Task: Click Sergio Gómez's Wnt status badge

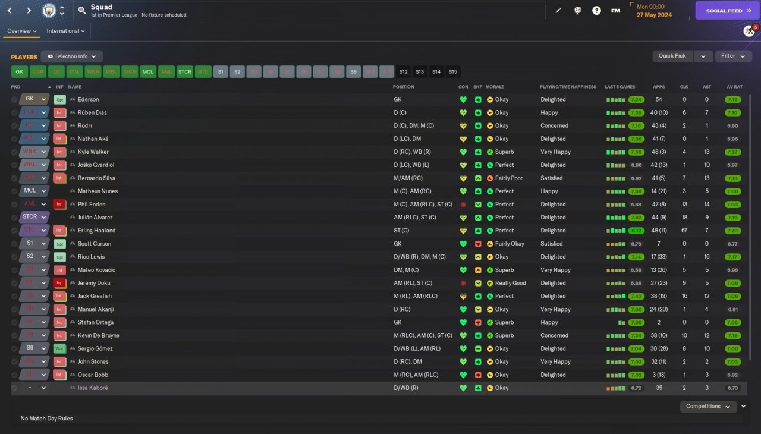Action: [59, 348]
